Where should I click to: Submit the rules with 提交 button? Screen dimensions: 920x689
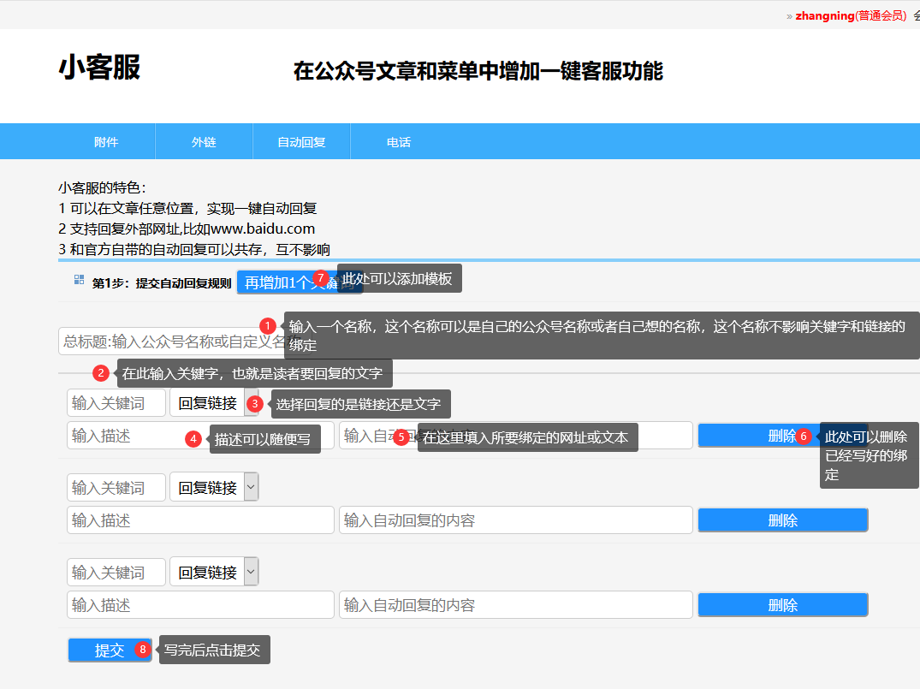[x=110, y=650]
